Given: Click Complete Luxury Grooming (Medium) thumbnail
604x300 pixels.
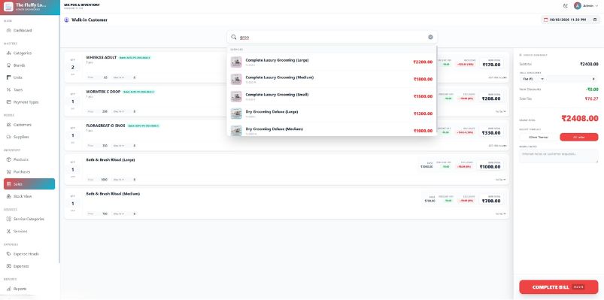Looking at the screenshot, I should (x=236, y=80).
